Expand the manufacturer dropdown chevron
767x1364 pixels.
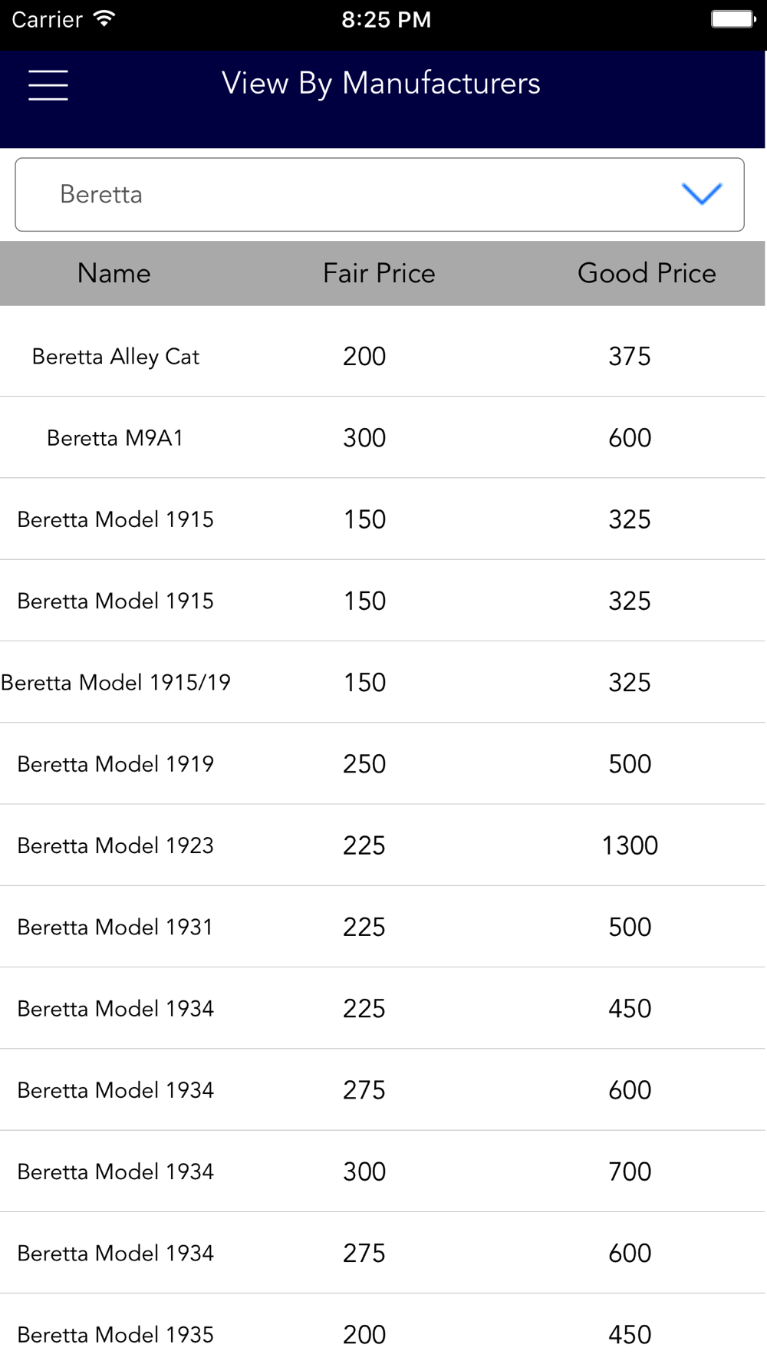point(702,194)
